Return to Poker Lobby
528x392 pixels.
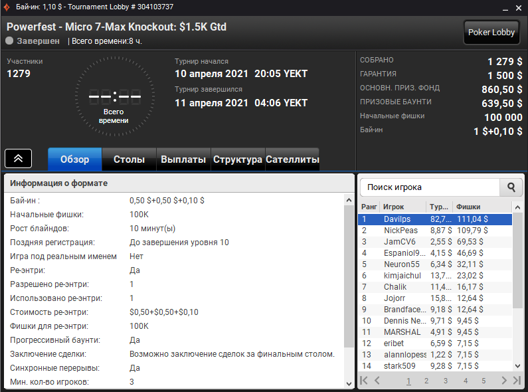tap(491, 32)
